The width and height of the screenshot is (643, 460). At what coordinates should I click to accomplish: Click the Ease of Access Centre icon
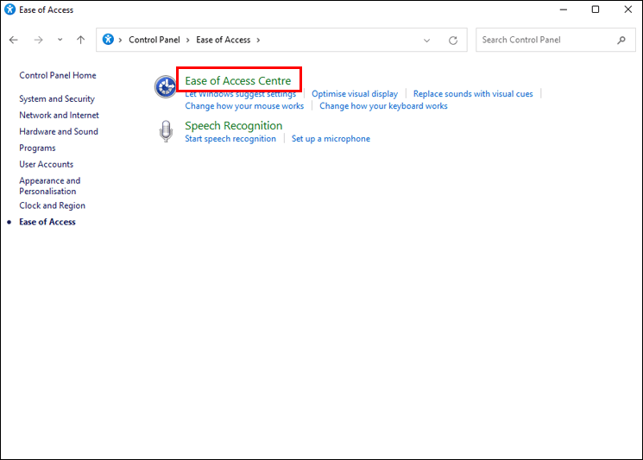point(165,86)
